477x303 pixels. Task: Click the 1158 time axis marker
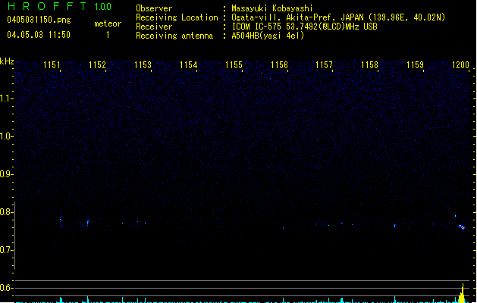pos(369,64)
